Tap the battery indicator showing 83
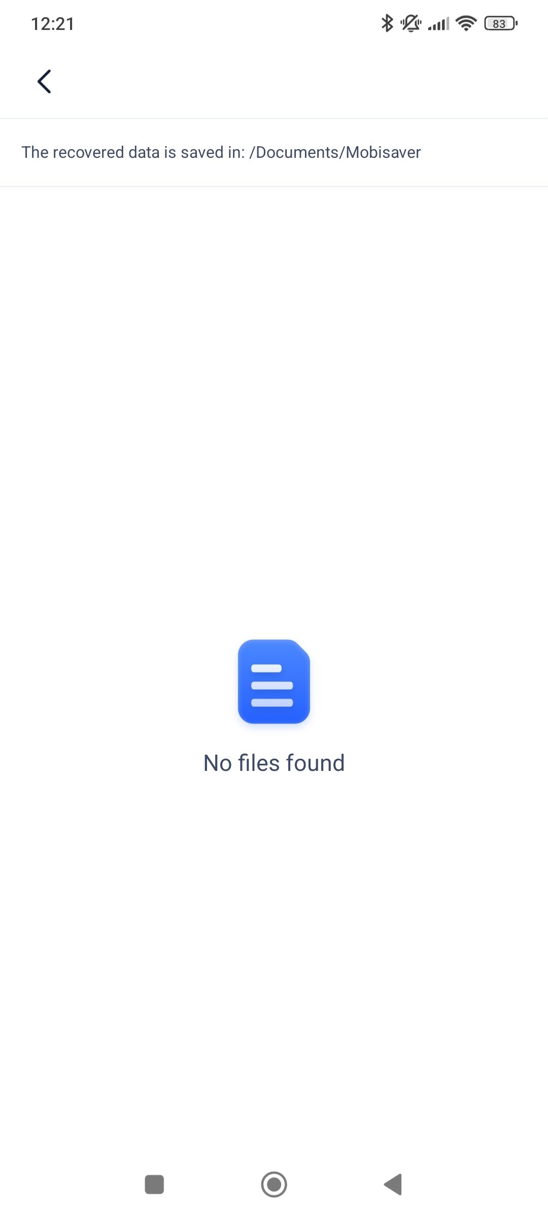Viewport: 548px width, 1218px height. [501, 23]
